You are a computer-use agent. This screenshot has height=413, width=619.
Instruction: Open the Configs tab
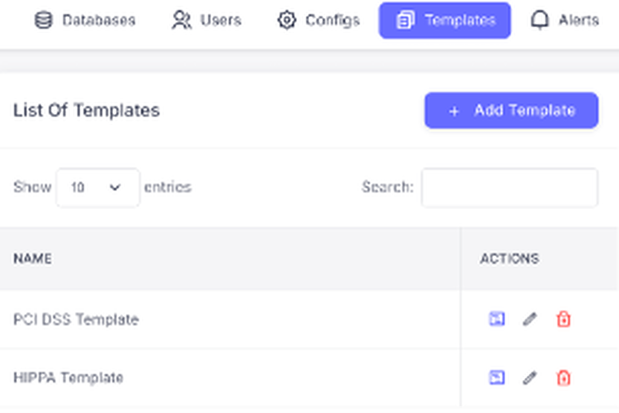318,20
